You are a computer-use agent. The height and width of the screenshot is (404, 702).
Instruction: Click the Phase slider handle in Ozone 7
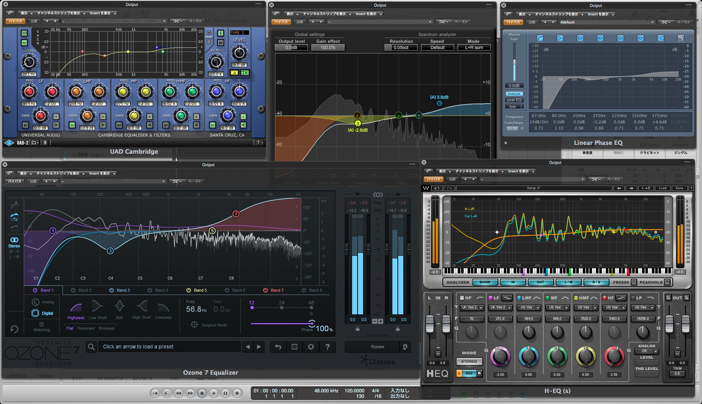pyautogui.click(x=312, y=323)
